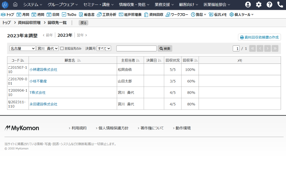The width and height of the screenshot is (286, 180).
Task: Open the user account profile icon
Action: point(248,4)
